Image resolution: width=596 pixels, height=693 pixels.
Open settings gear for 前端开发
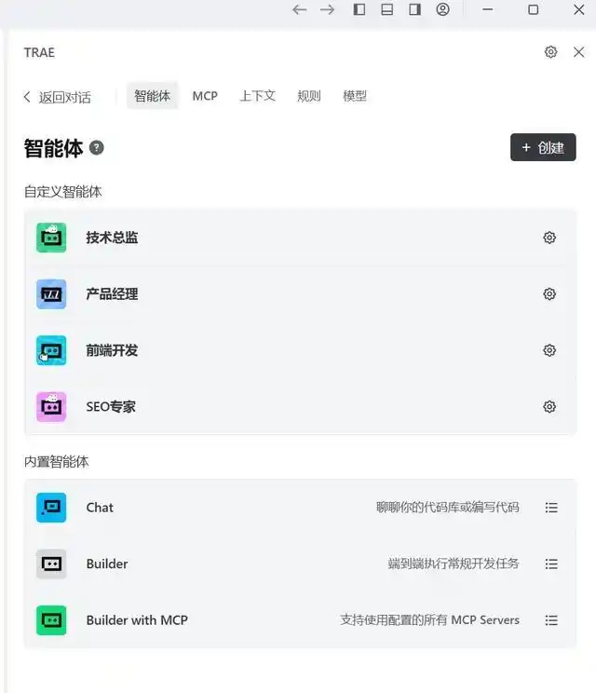coord(549,350)
